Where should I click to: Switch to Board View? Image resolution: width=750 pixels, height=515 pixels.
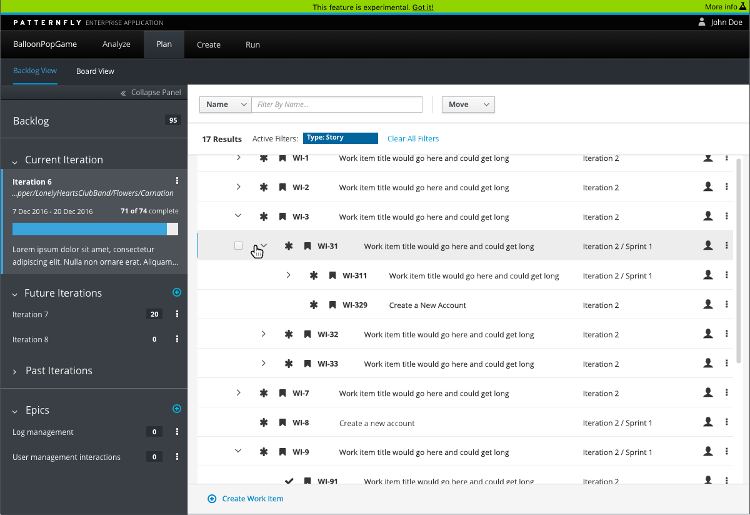[x=95, y=71]
